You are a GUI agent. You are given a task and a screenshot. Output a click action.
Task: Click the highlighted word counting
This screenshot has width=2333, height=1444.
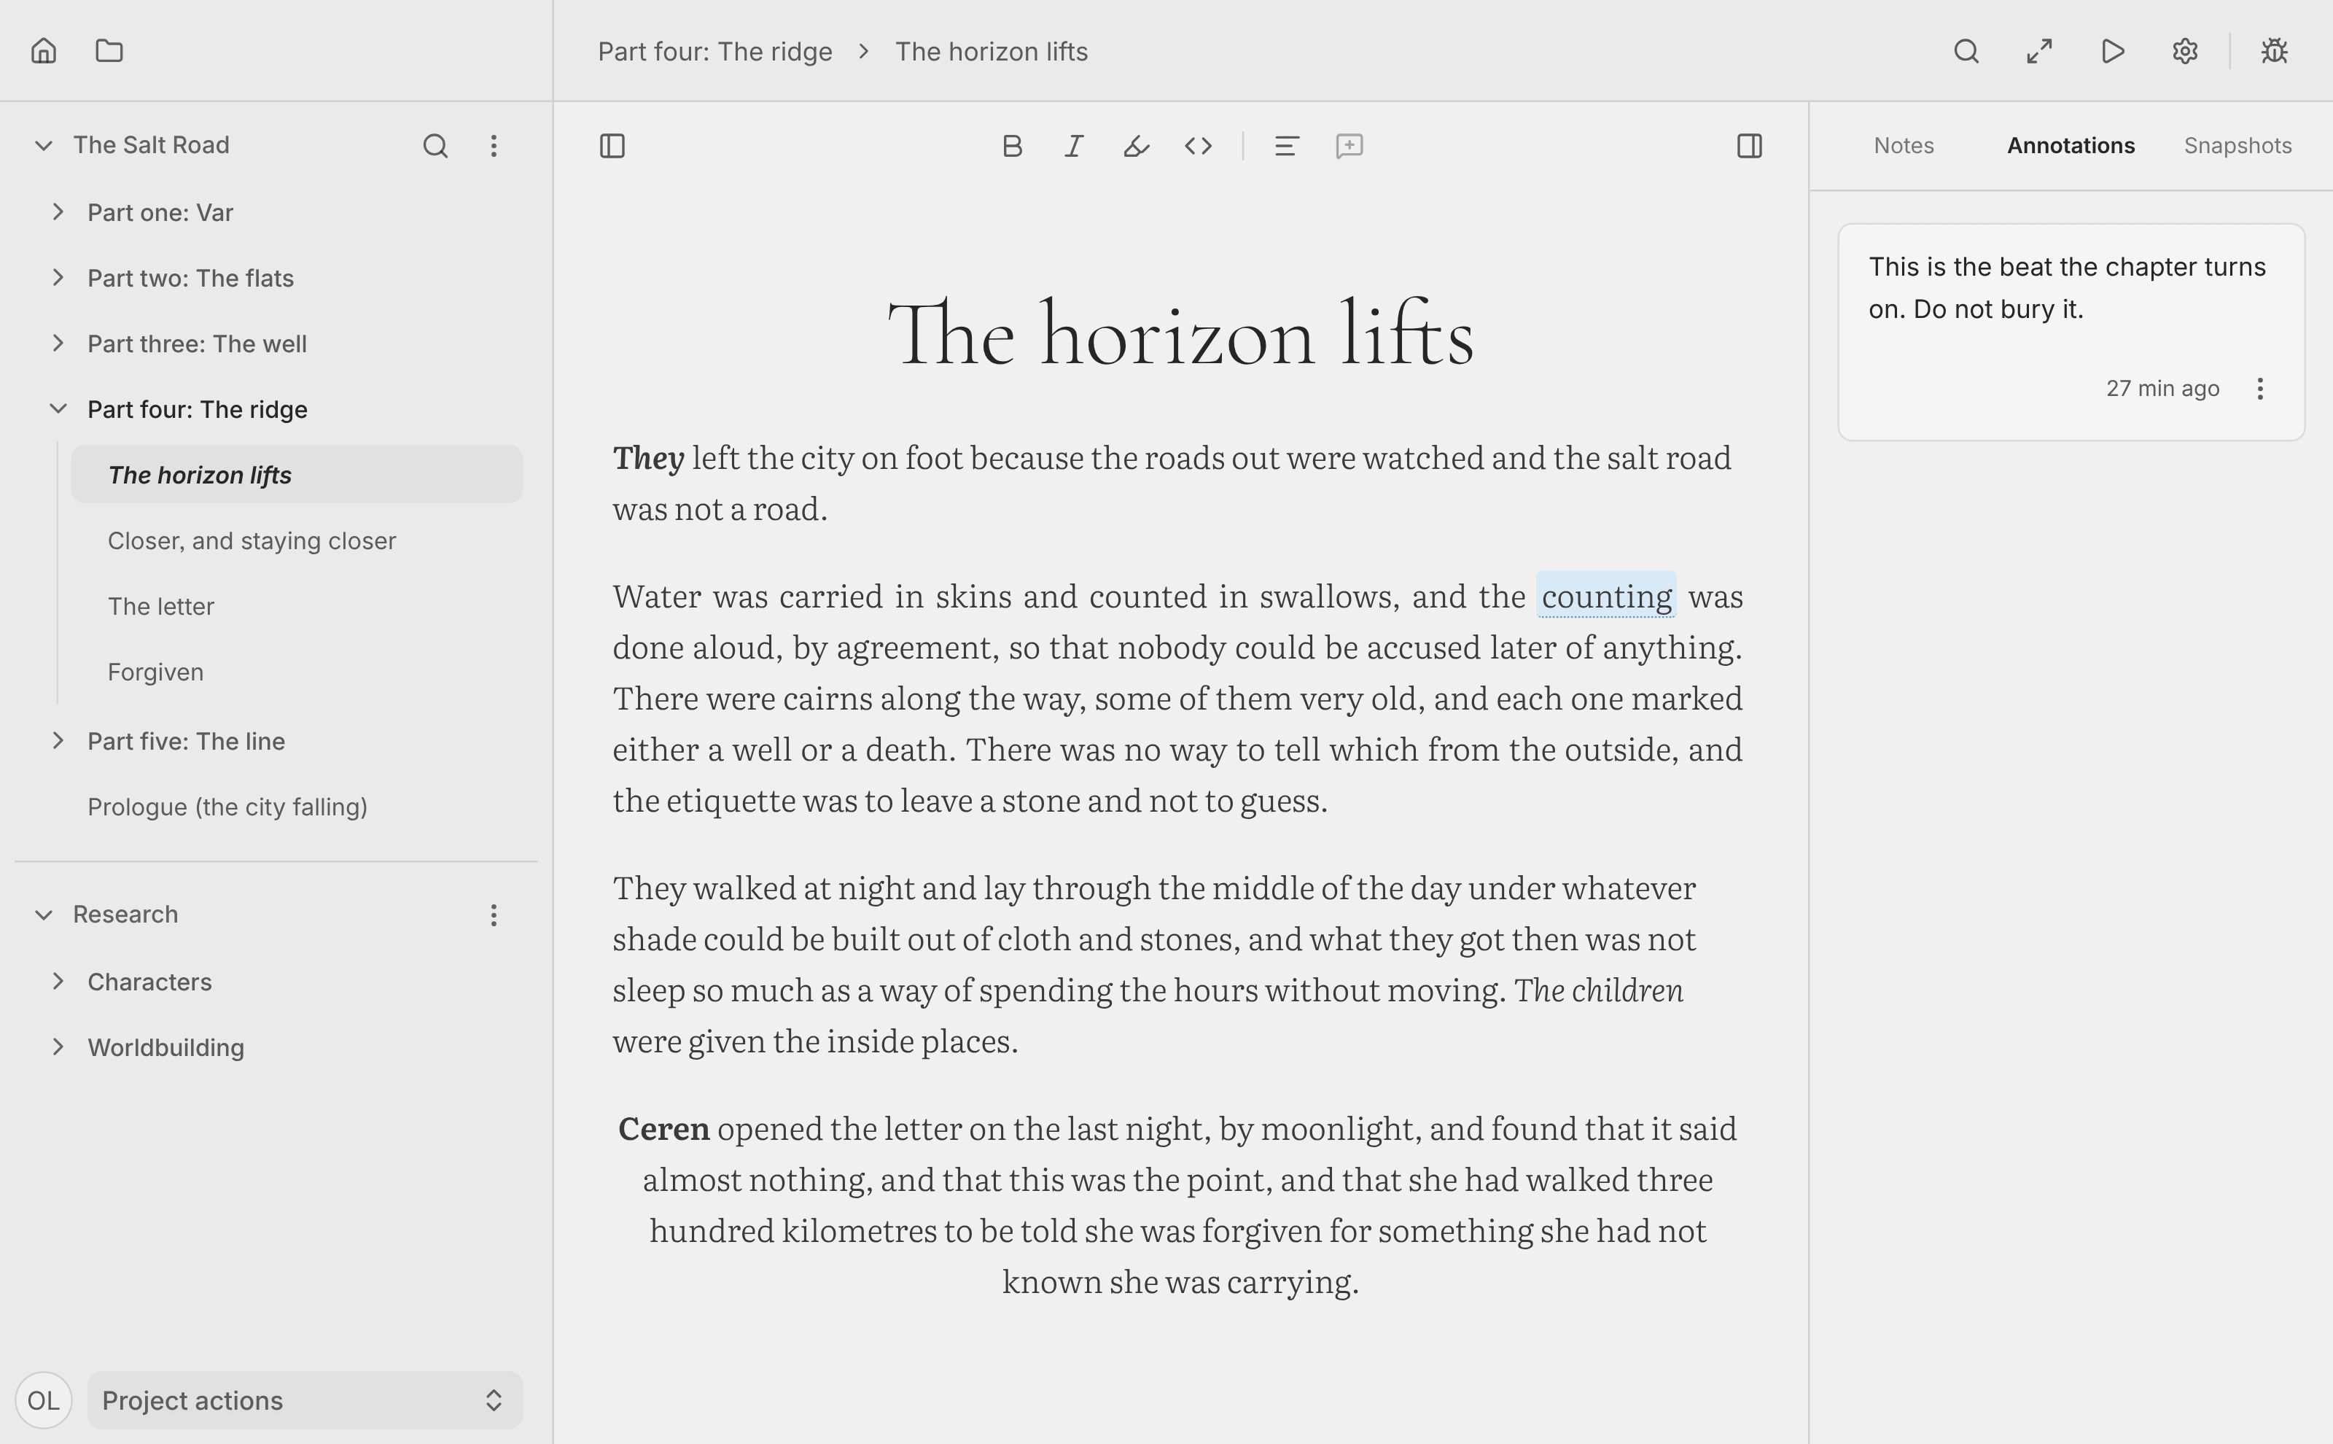pyautogui.click(x=1607, y=596)
